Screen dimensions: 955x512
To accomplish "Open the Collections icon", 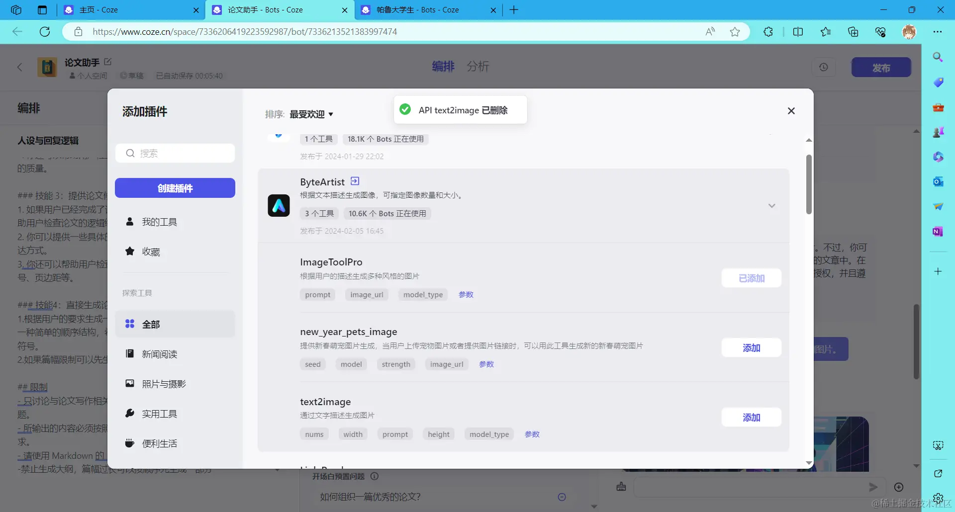I will click(x=853, y=32).
